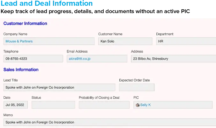The width and height of the screenshot is (216, 128).
Task: Click the empty Expected Order Date field
Action: pyautogui.click(x=137, y=87)
